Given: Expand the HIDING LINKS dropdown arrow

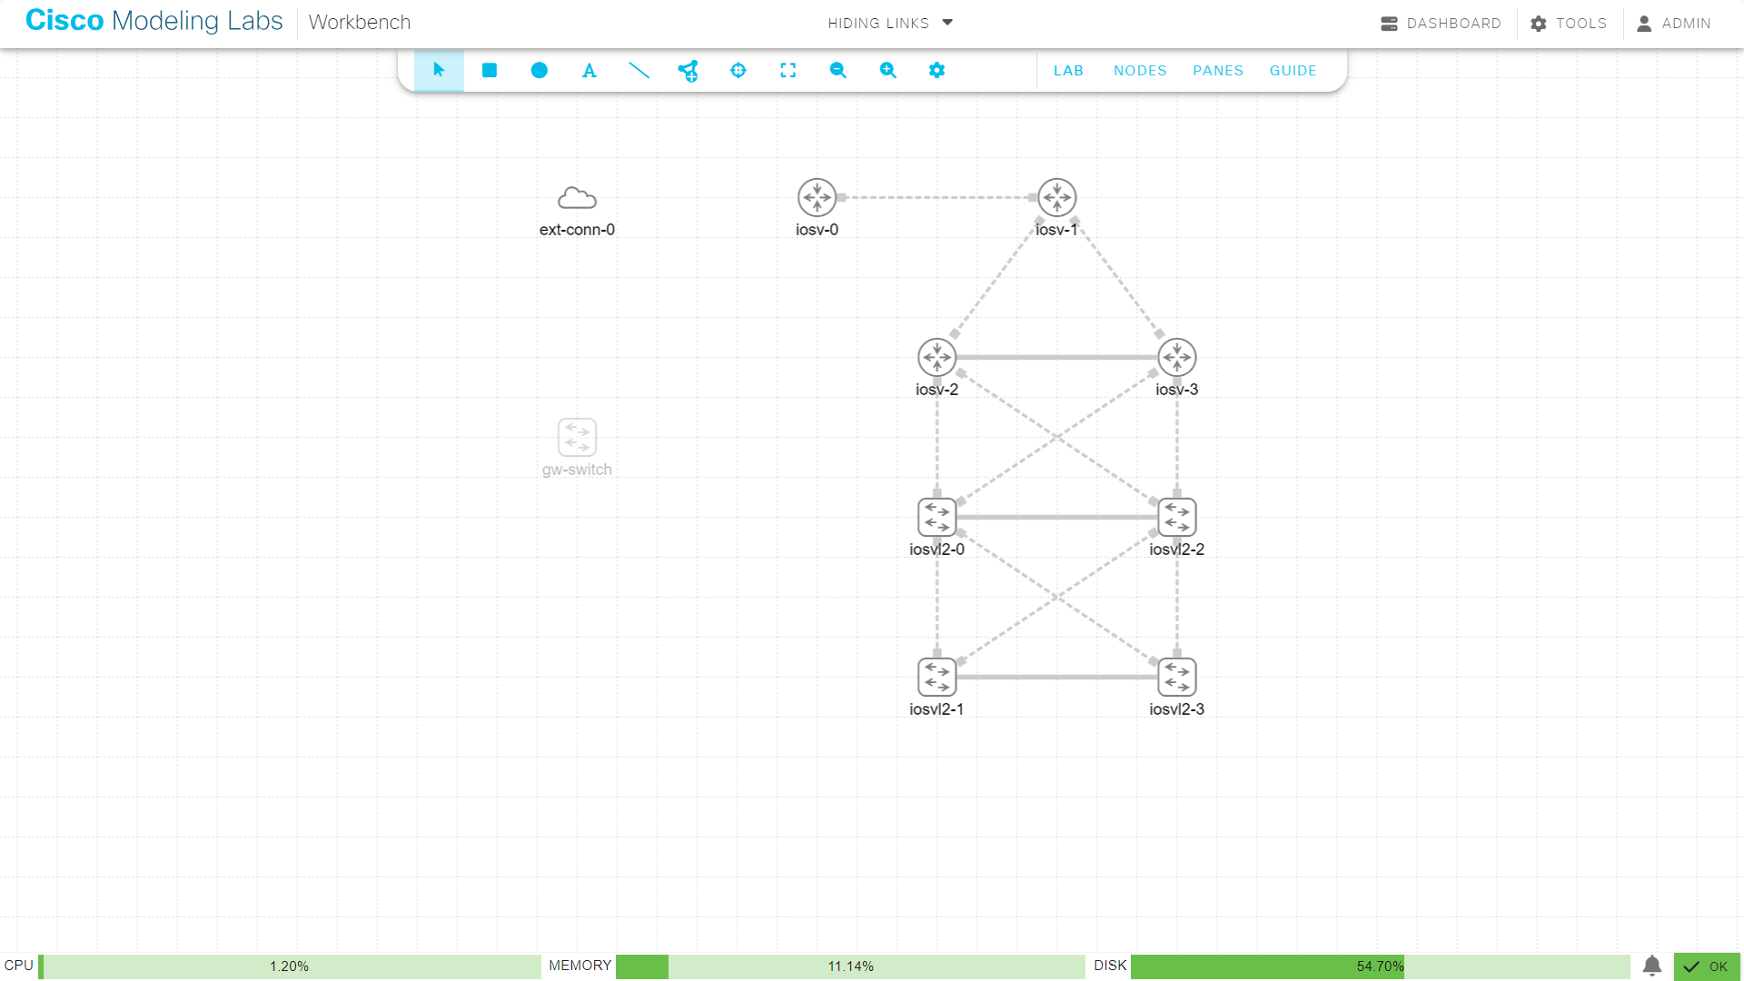Looking at the screenshot, I should (x=947, y=23).
